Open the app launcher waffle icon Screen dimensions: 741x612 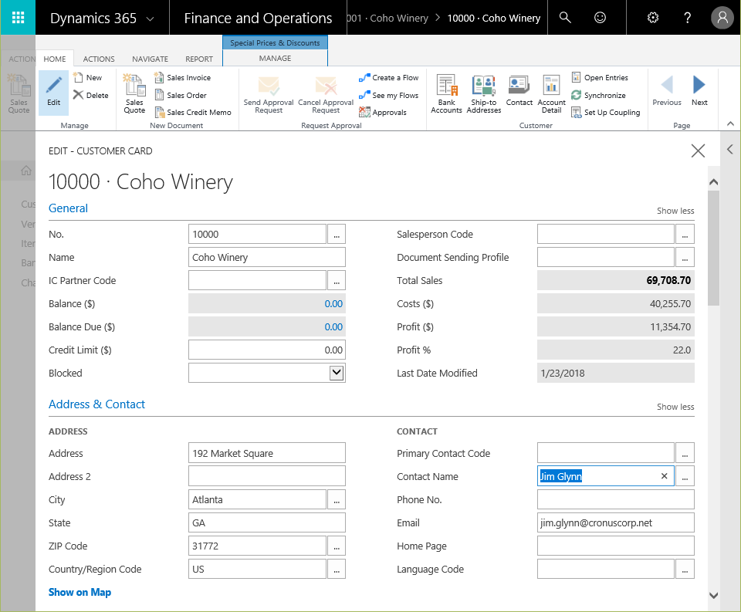[18, 18]
